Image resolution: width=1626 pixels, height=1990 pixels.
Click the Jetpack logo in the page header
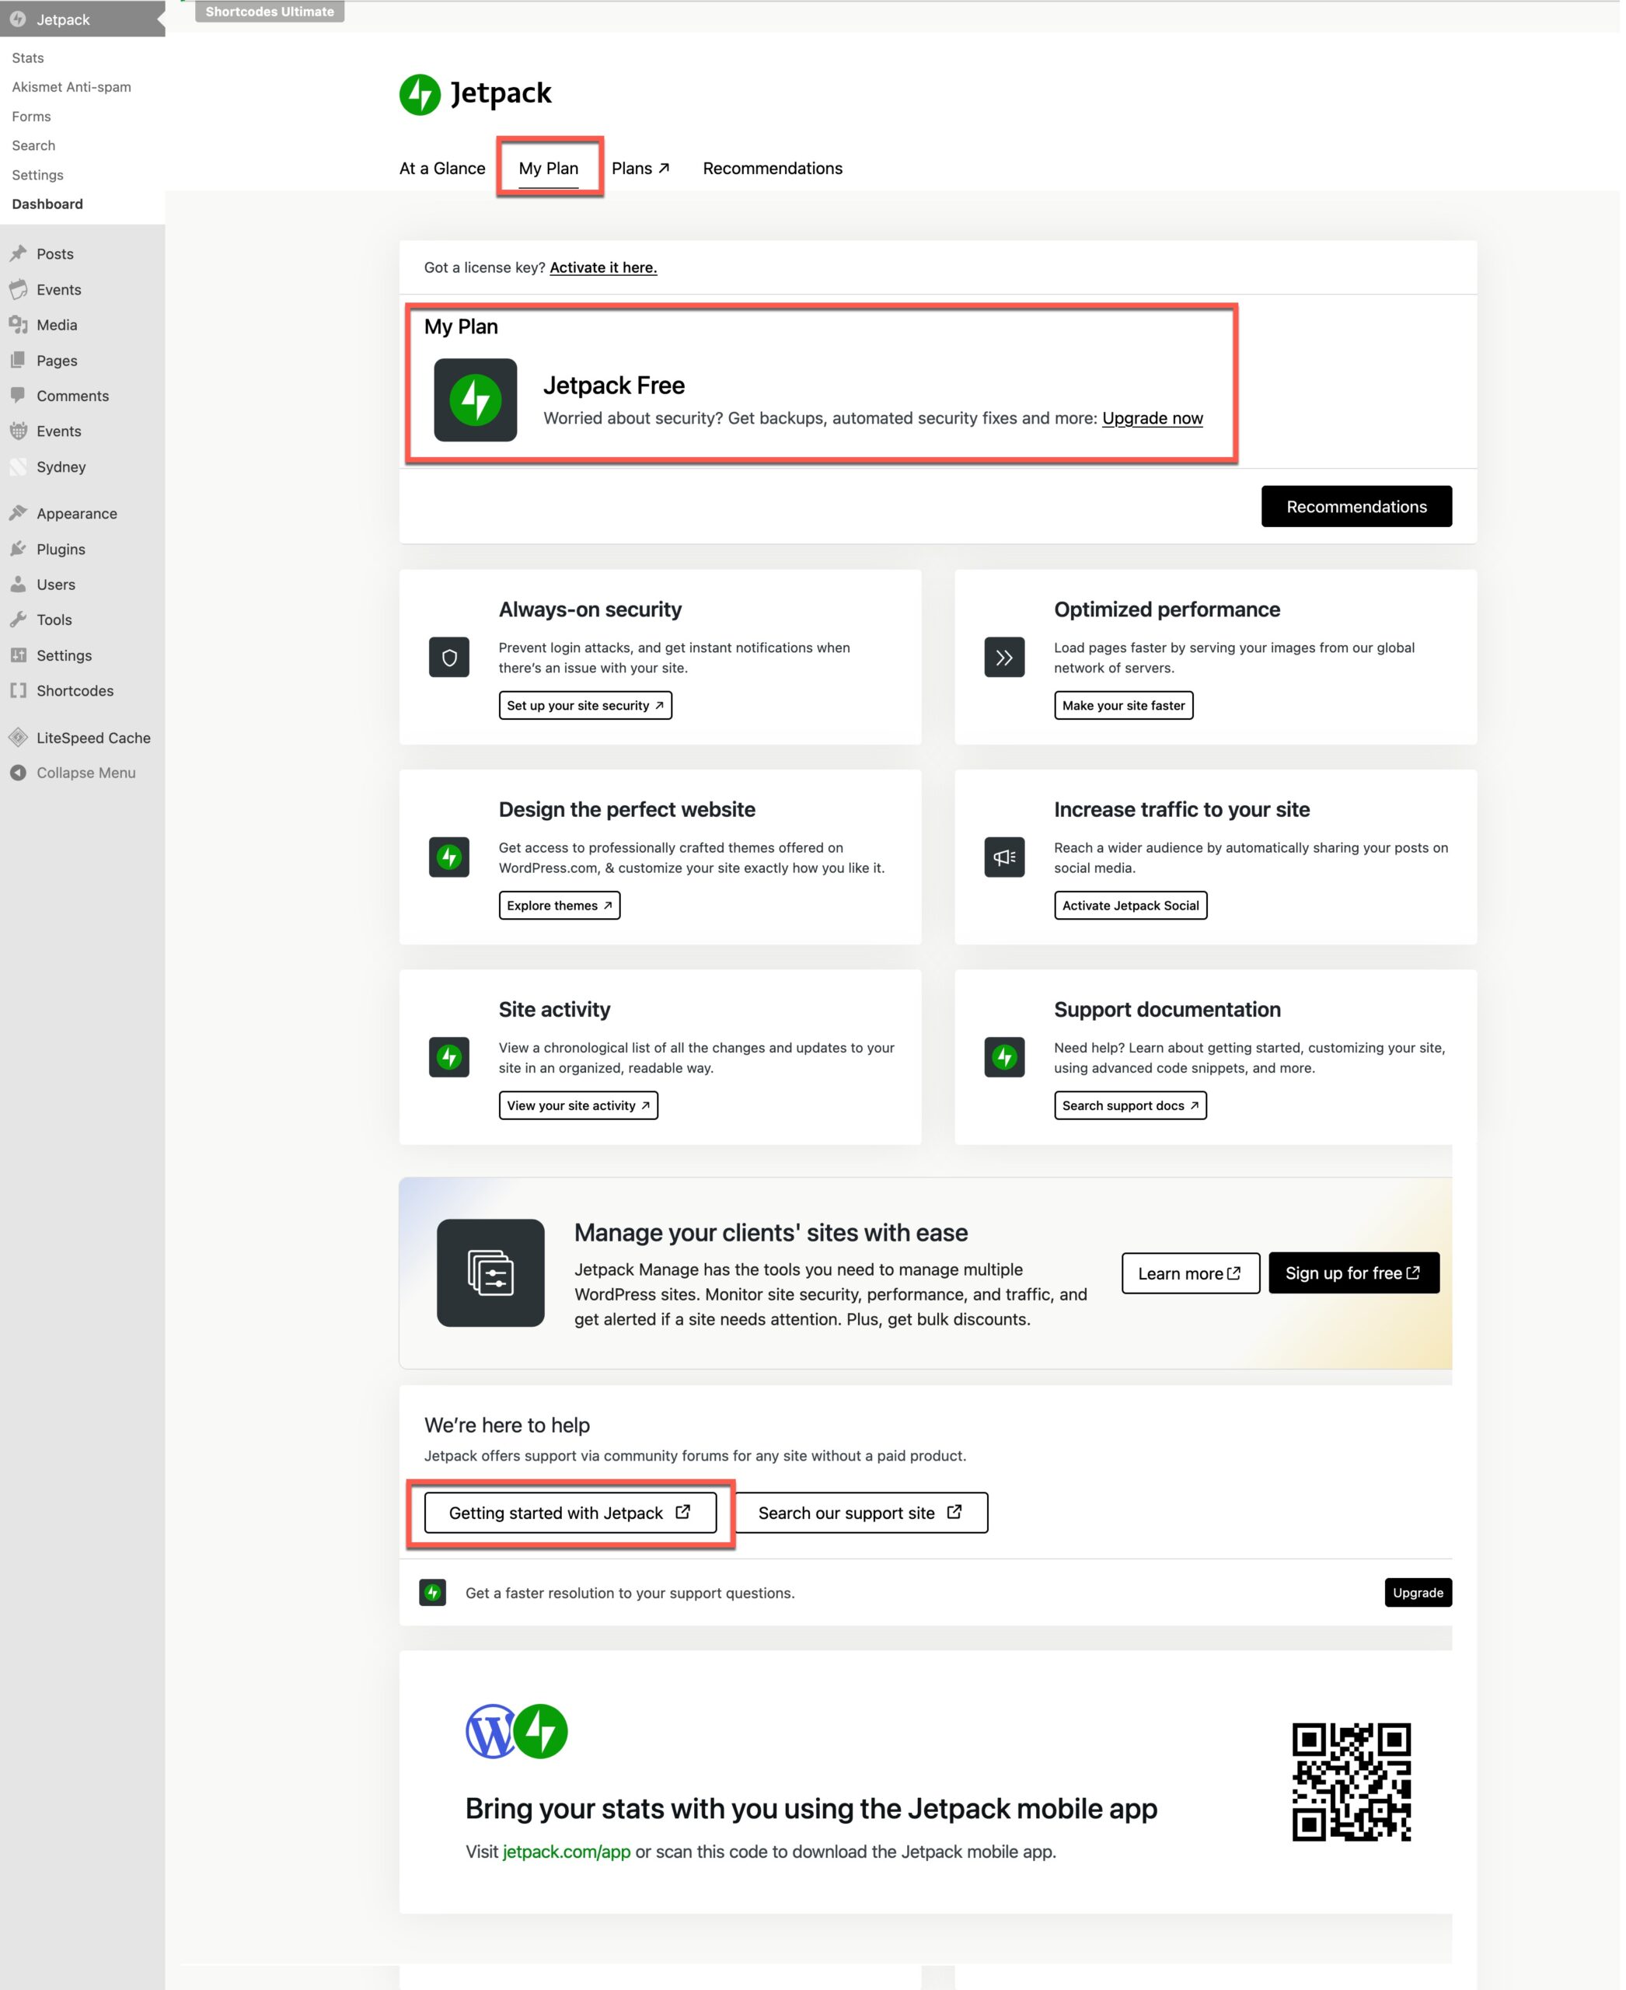click(x=476, y=94)
